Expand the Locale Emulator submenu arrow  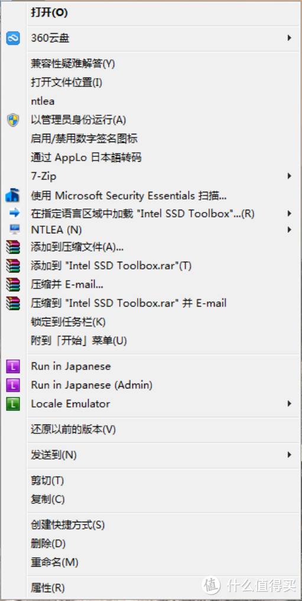point(290,404)
